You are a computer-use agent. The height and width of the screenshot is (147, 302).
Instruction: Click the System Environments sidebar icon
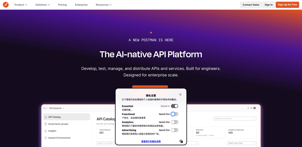[46, 138]
